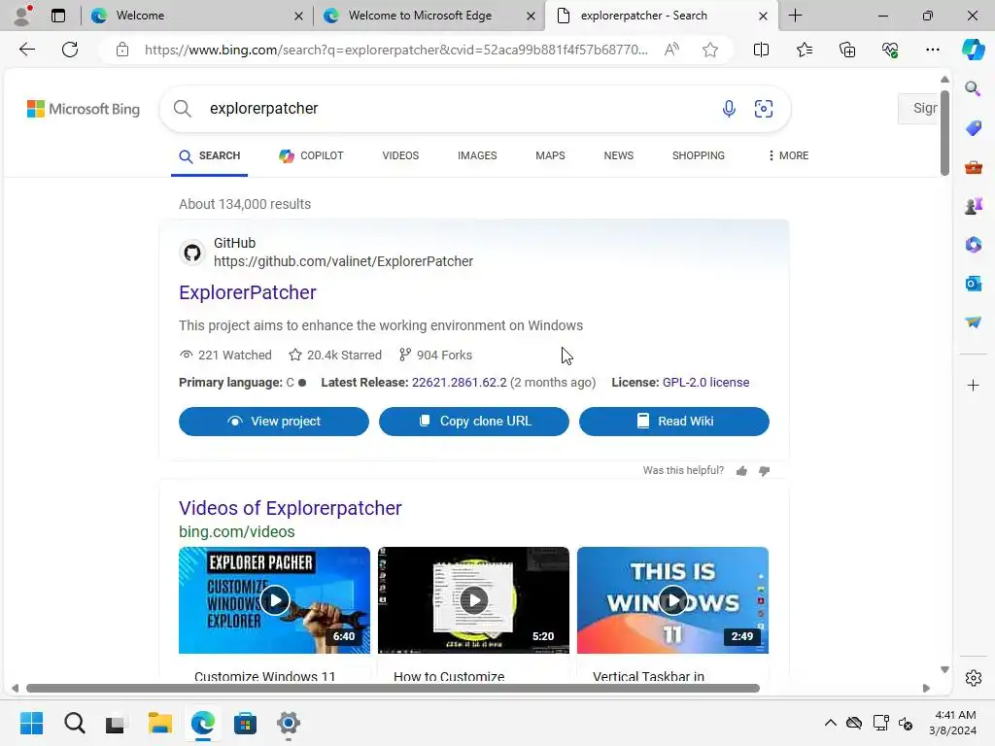Open the Copilot search tab
995x746 pixels.
click(x=311, y=155)
